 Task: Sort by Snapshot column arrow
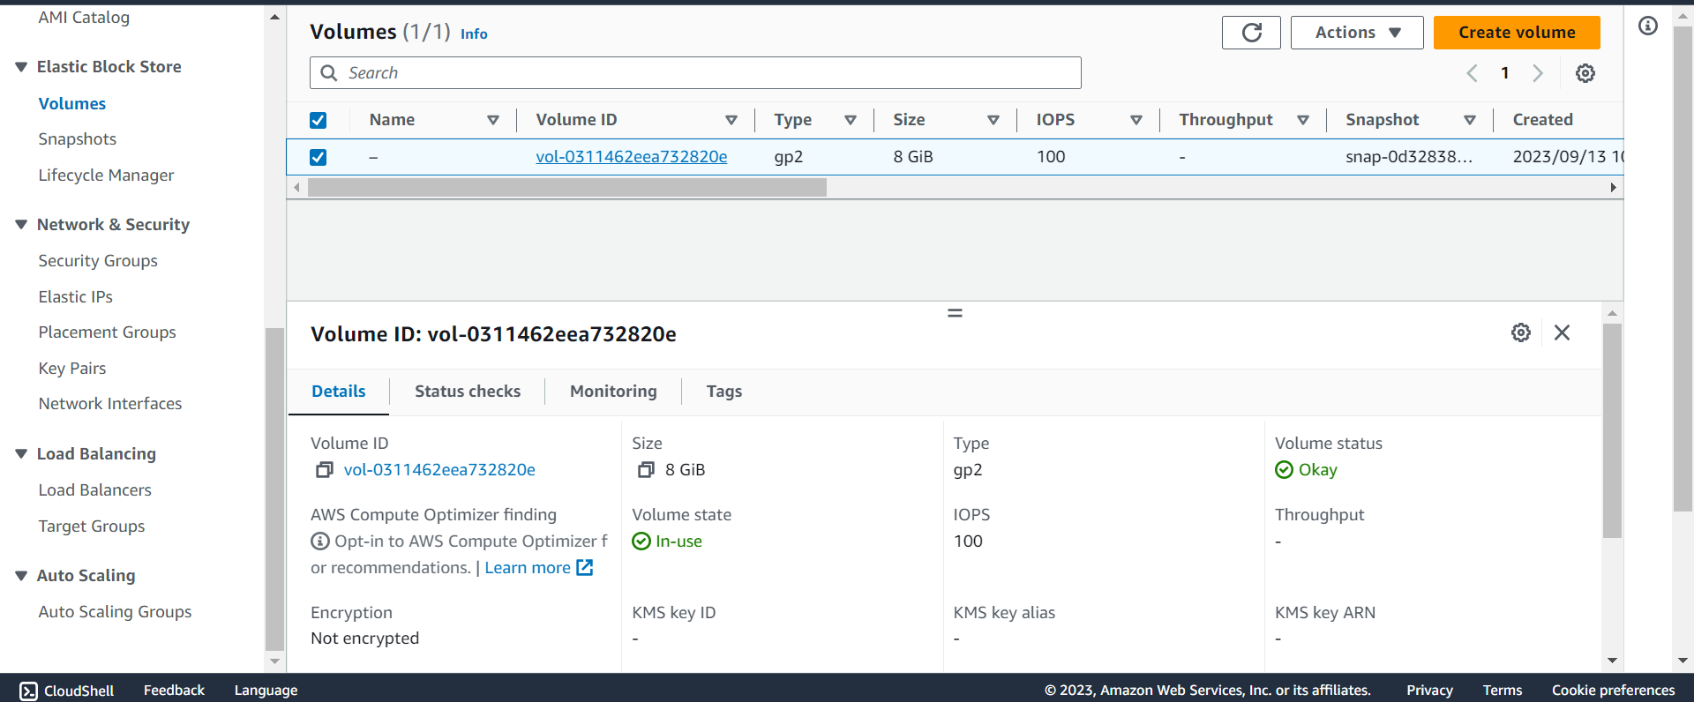(1470, 120)
